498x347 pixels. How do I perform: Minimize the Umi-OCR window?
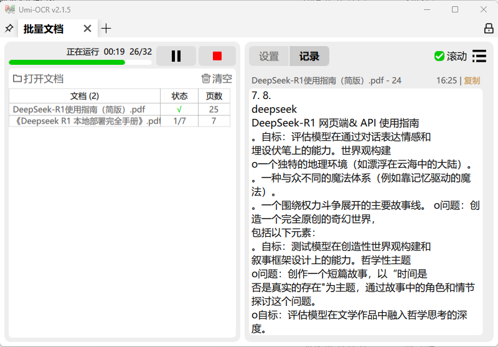[427, 9]
